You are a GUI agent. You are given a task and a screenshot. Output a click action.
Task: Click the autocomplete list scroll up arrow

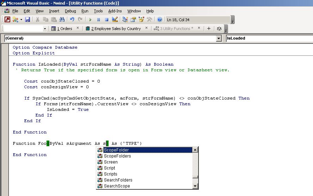pyautogui.click(x=195, y=150)
